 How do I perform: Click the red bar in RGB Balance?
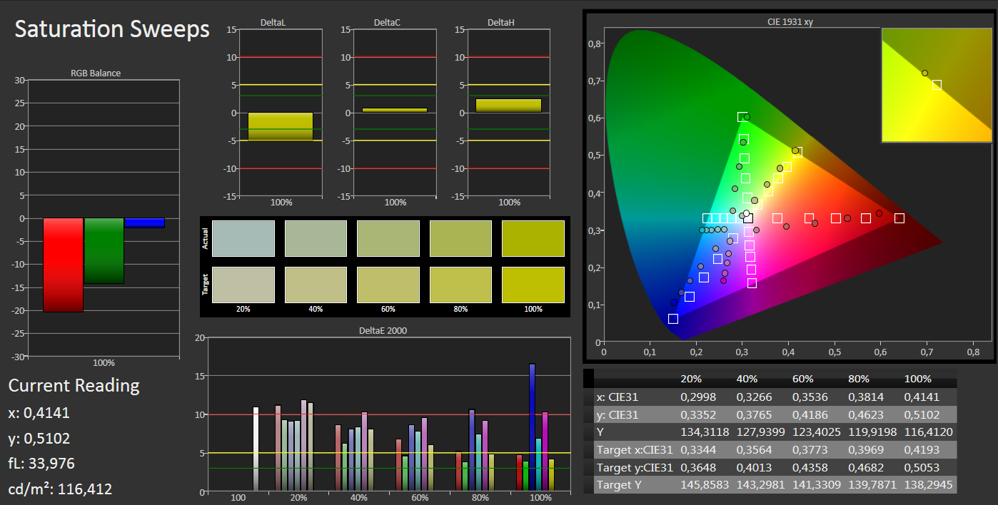point(63,265)
